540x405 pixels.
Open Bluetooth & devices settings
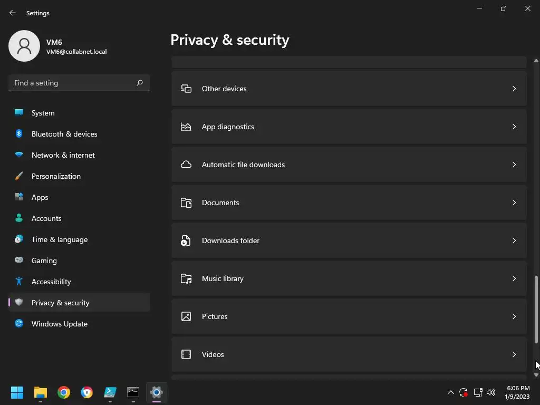[x=64, y=134]
